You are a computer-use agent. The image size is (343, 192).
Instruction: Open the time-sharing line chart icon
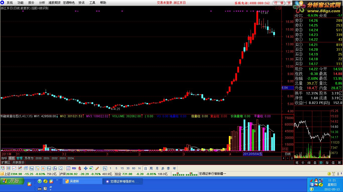(14, 168)
